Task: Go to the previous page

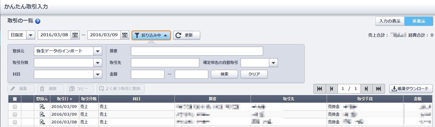Action: 331,89
